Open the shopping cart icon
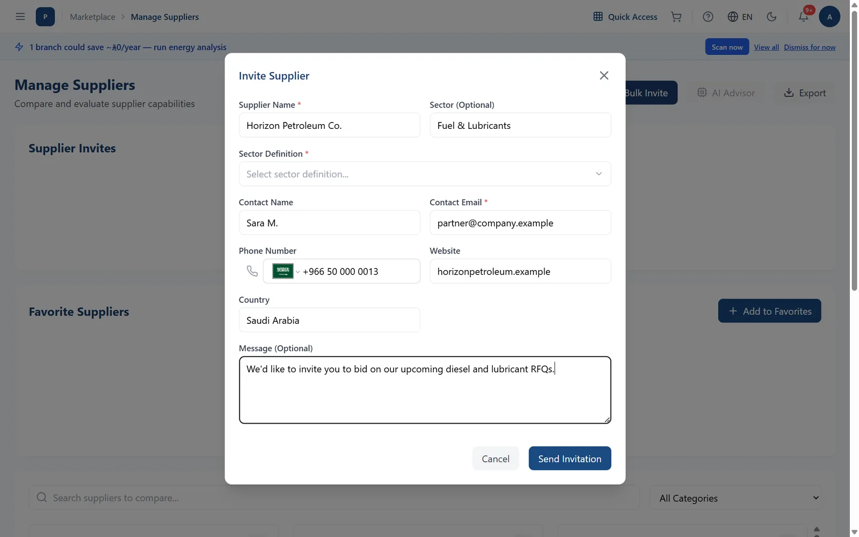859x537 pixels. click(x=676, y=17)
